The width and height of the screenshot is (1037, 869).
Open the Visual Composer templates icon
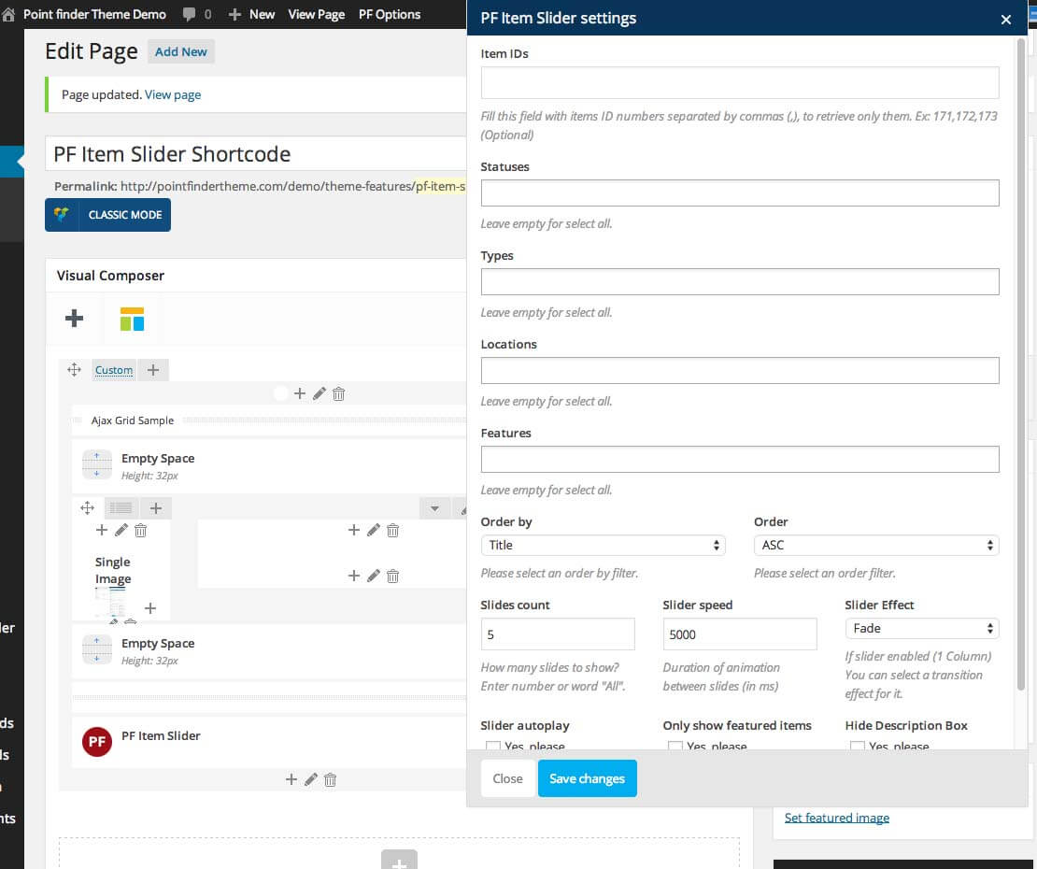pyautogui.click(x=132, y=319)
